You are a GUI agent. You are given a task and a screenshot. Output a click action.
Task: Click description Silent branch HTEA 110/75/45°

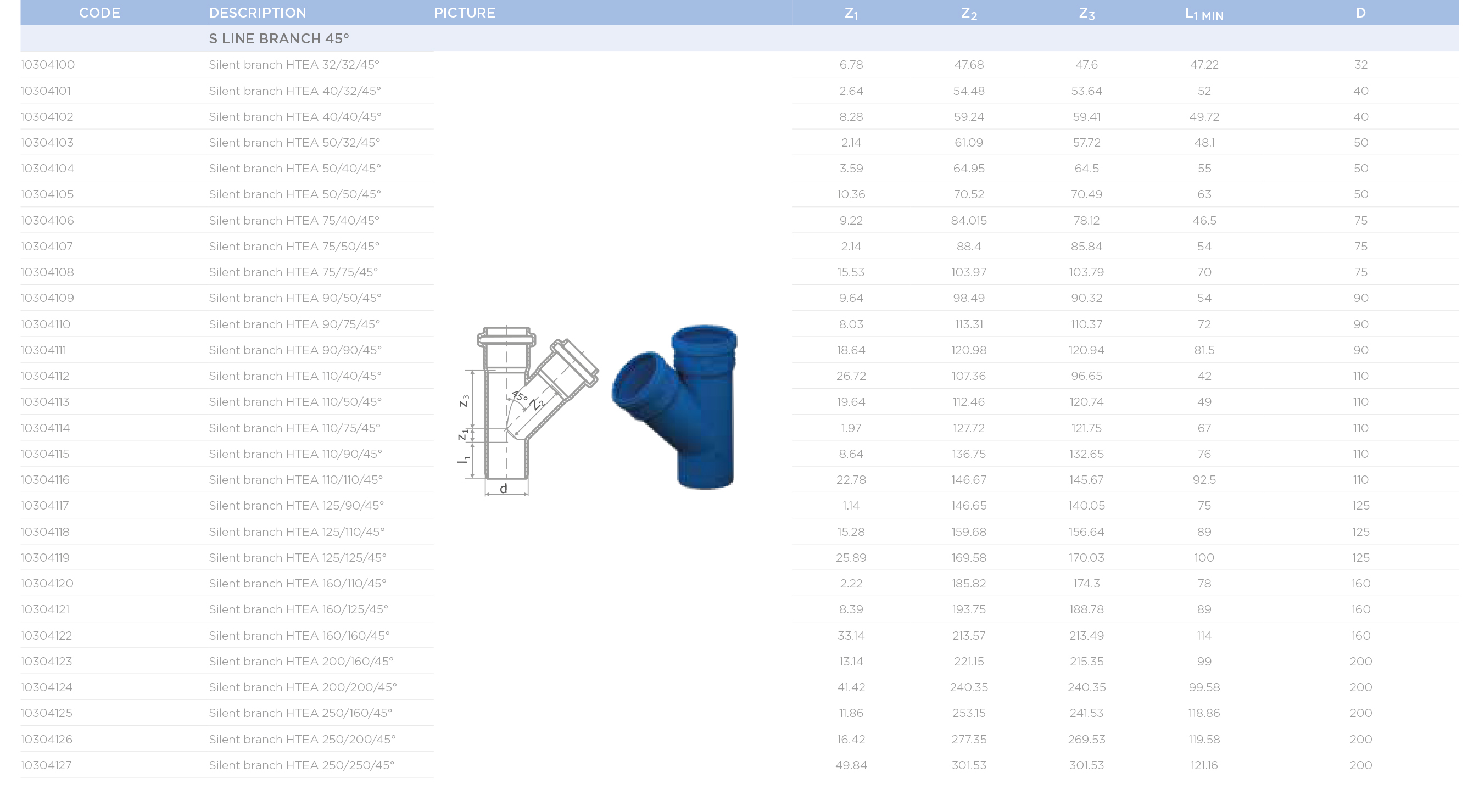click(294, 428)
